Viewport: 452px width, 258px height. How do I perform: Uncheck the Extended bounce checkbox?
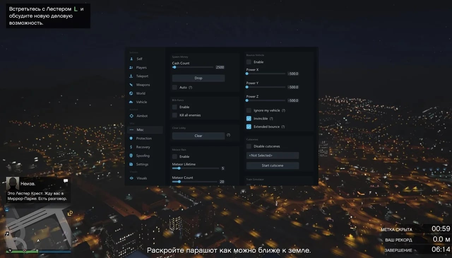tap(249, 127)
